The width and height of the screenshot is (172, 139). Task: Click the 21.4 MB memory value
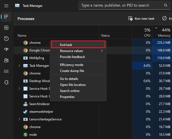pos(165,119)
